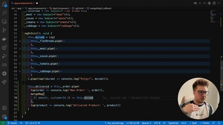Image resolution: width=223 pixels, height=125 pixels.
Task: Open the Accounts menu icon
Action: coord(4,108)
